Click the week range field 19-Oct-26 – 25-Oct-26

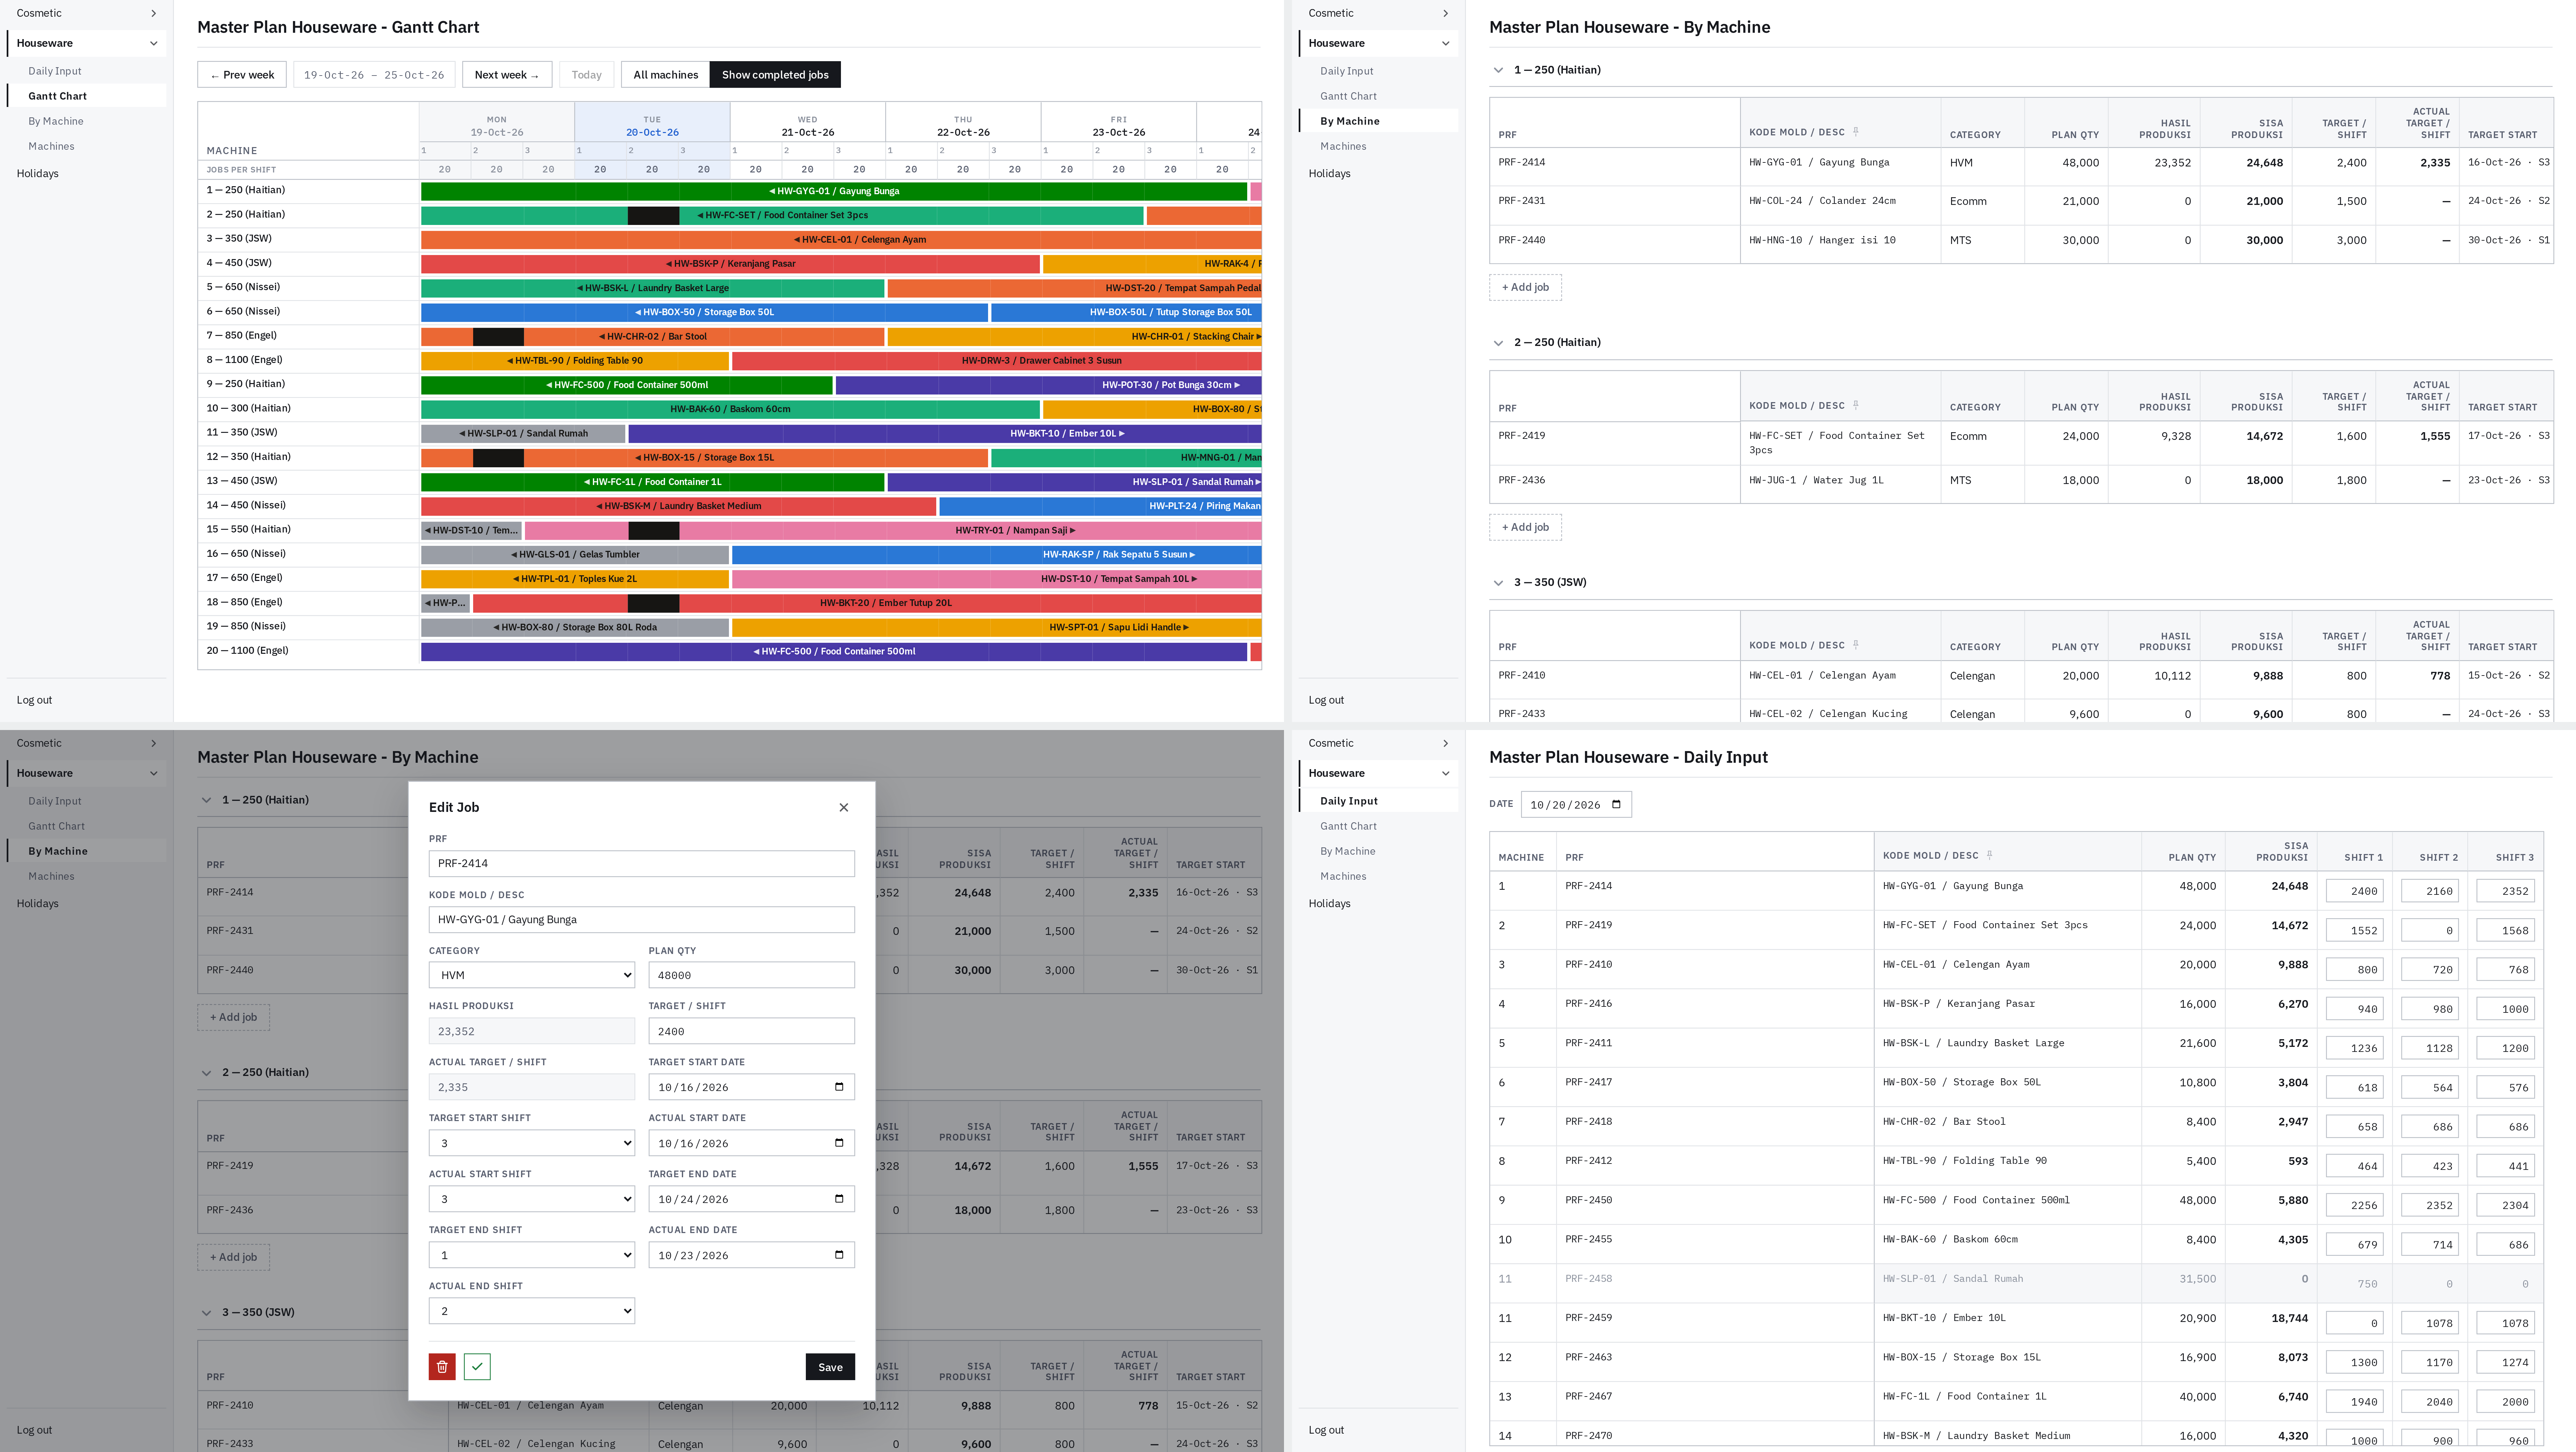[x=374, y=75]
